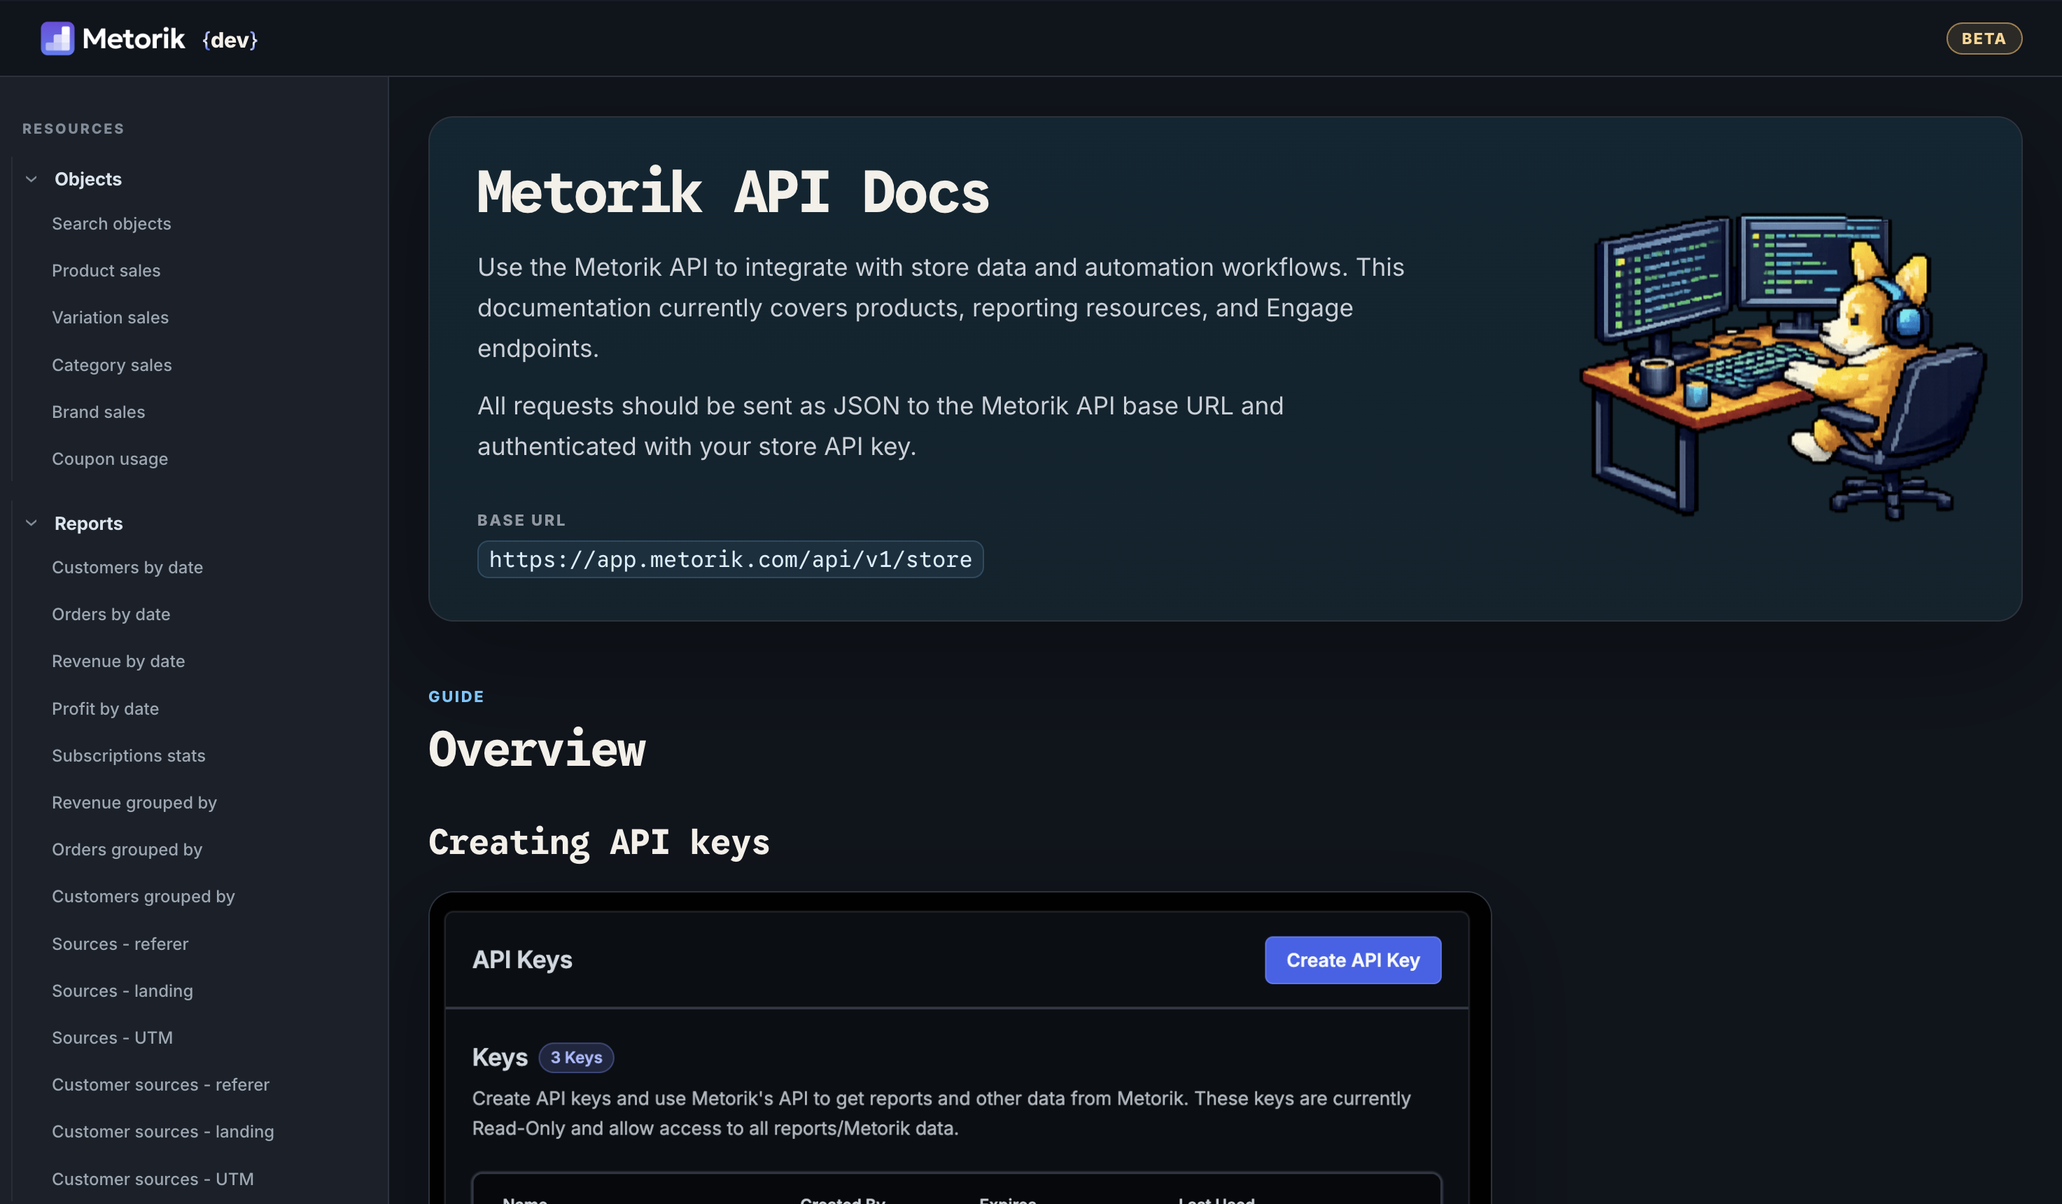Open Subscriptions stats page

point(129,755)
